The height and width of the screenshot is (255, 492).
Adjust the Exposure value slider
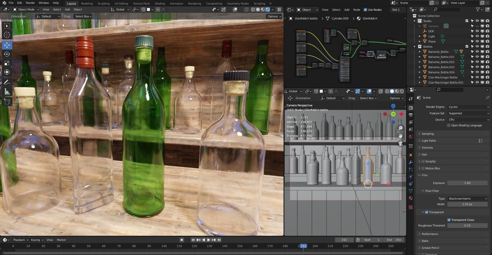coord(467,183)
